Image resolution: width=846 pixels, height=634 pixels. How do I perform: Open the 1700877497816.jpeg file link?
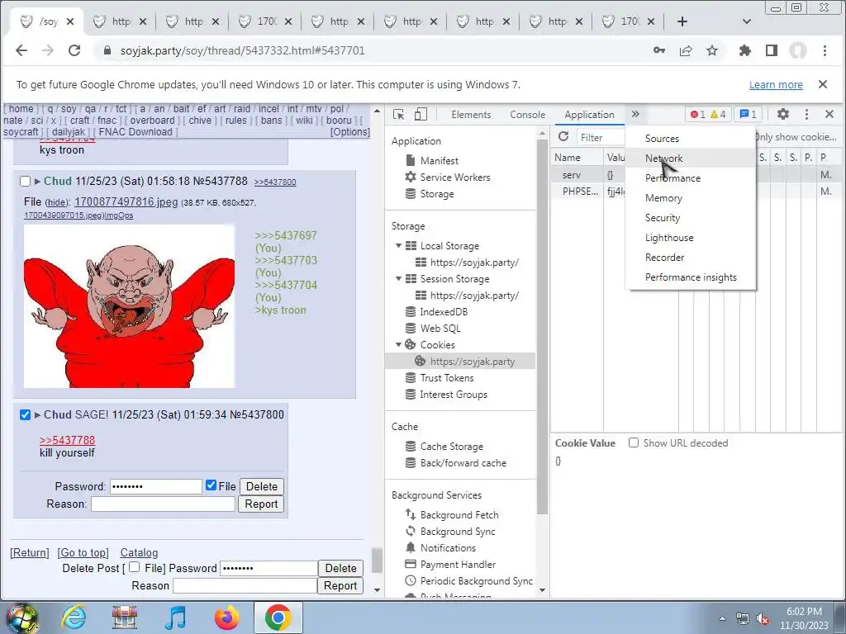[126, 201]
